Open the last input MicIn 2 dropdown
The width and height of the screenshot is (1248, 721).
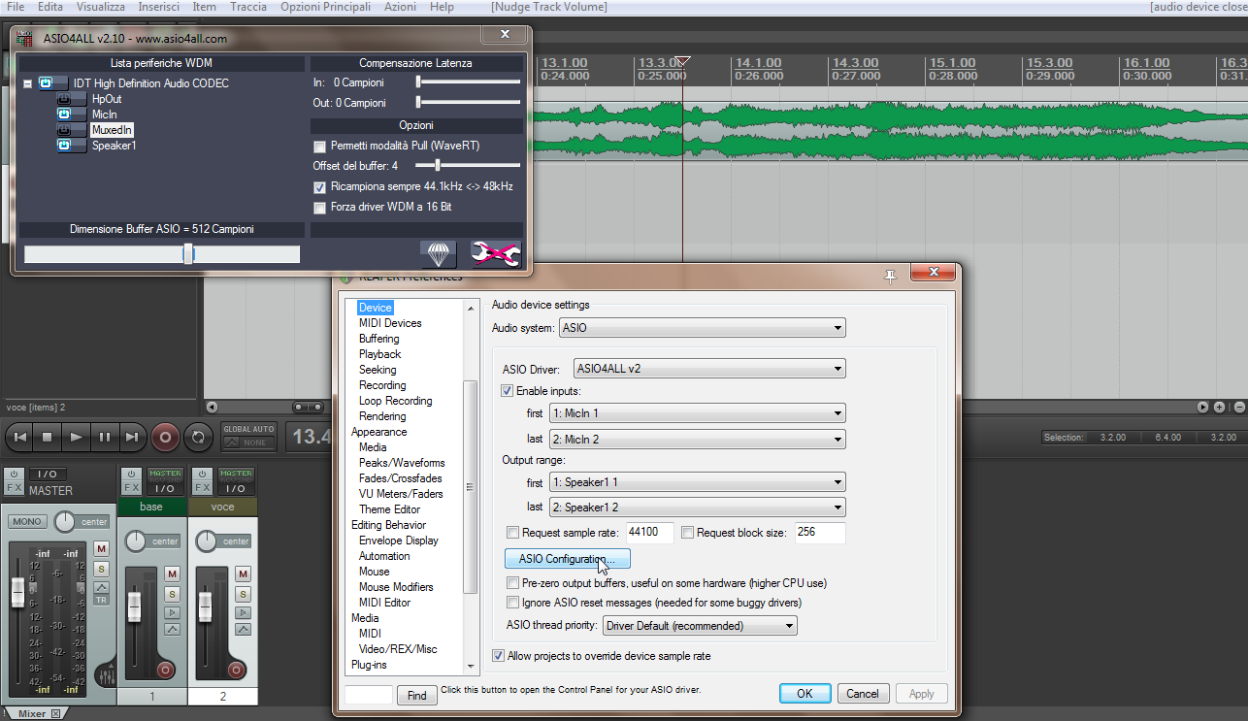[x=697, y=440]
